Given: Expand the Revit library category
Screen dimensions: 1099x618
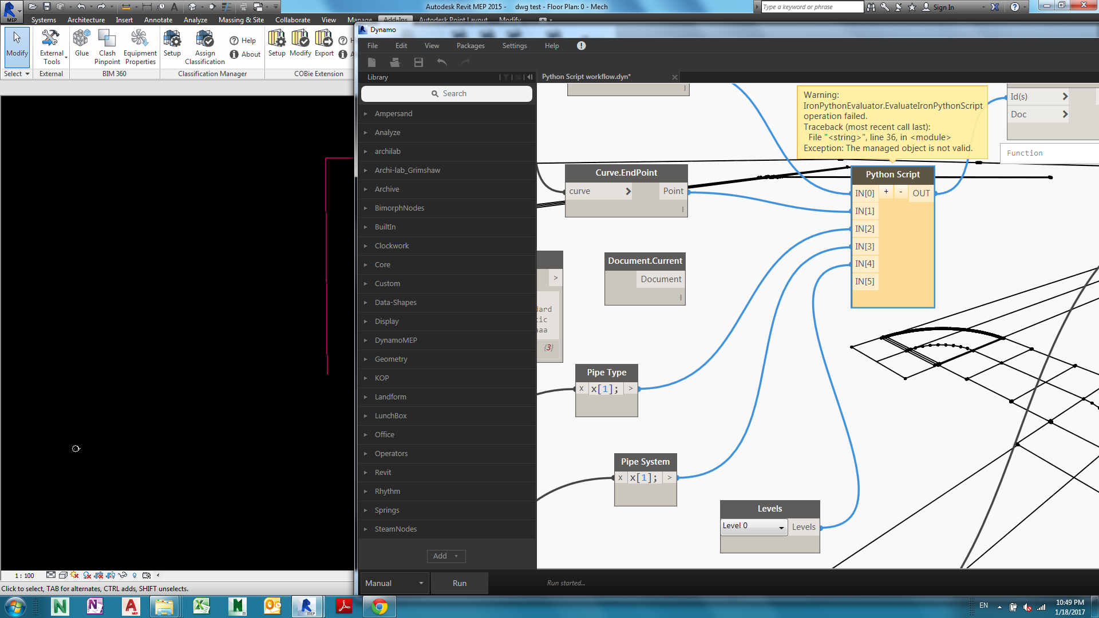Looking at the screenshot, I should (x=383, y=473).
